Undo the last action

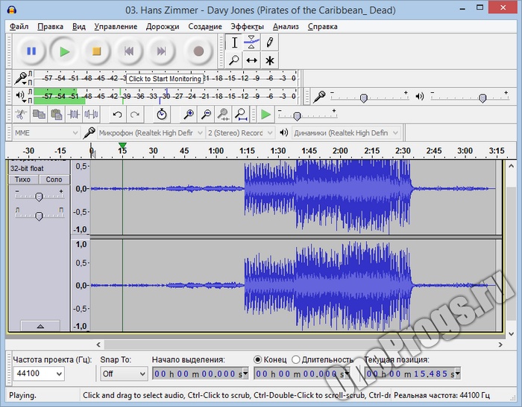tap(117, 115)
